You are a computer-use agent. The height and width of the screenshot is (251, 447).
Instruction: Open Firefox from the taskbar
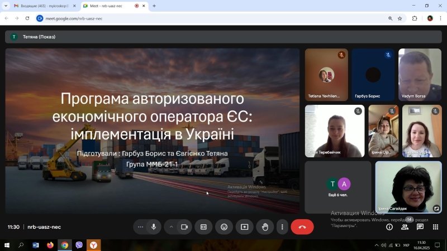tap(50, 245)
